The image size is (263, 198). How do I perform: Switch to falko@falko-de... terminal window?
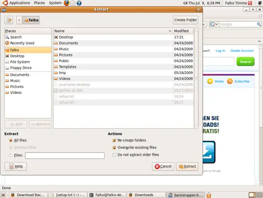tap(107, 195)
